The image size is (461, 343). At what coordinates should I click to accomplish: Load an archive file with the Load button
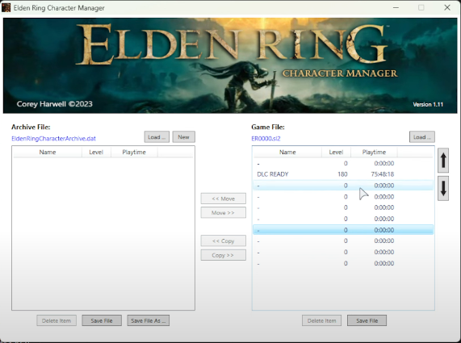pos(157,137)
